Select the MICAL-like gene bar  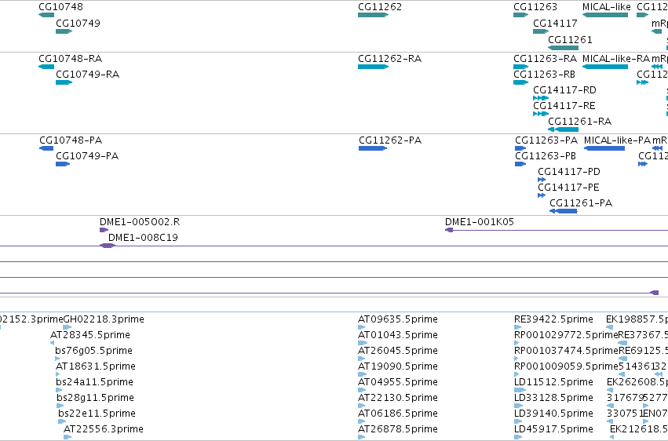(605, 15)
